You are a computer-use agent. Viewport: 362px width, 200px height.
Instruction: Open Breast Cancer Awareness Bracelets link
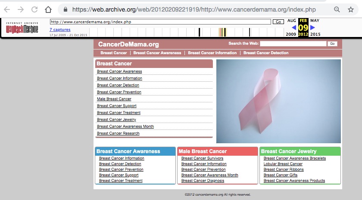coord(295,158)
